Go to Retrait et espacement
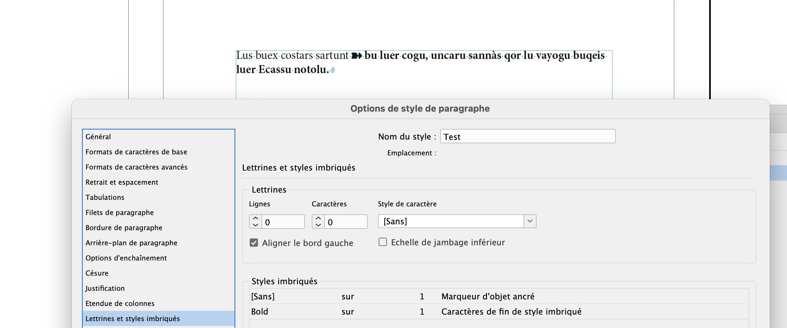787x328 pixels. [122, 182]
